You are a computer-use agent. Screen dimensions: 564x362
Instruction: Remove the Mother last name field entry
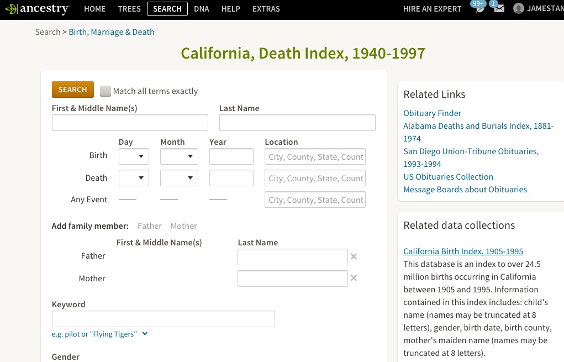(x=353, y=278)
